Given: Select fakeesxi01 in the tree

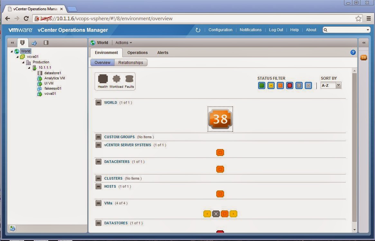Looking at the screenshot, I should pos(53,88).
